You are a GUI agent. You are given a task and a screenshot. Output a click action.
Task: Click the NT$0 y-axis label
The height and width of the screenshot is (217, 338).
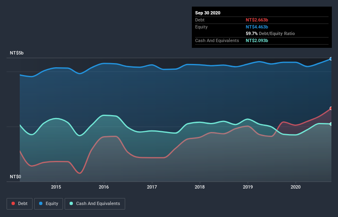[15, 177]
